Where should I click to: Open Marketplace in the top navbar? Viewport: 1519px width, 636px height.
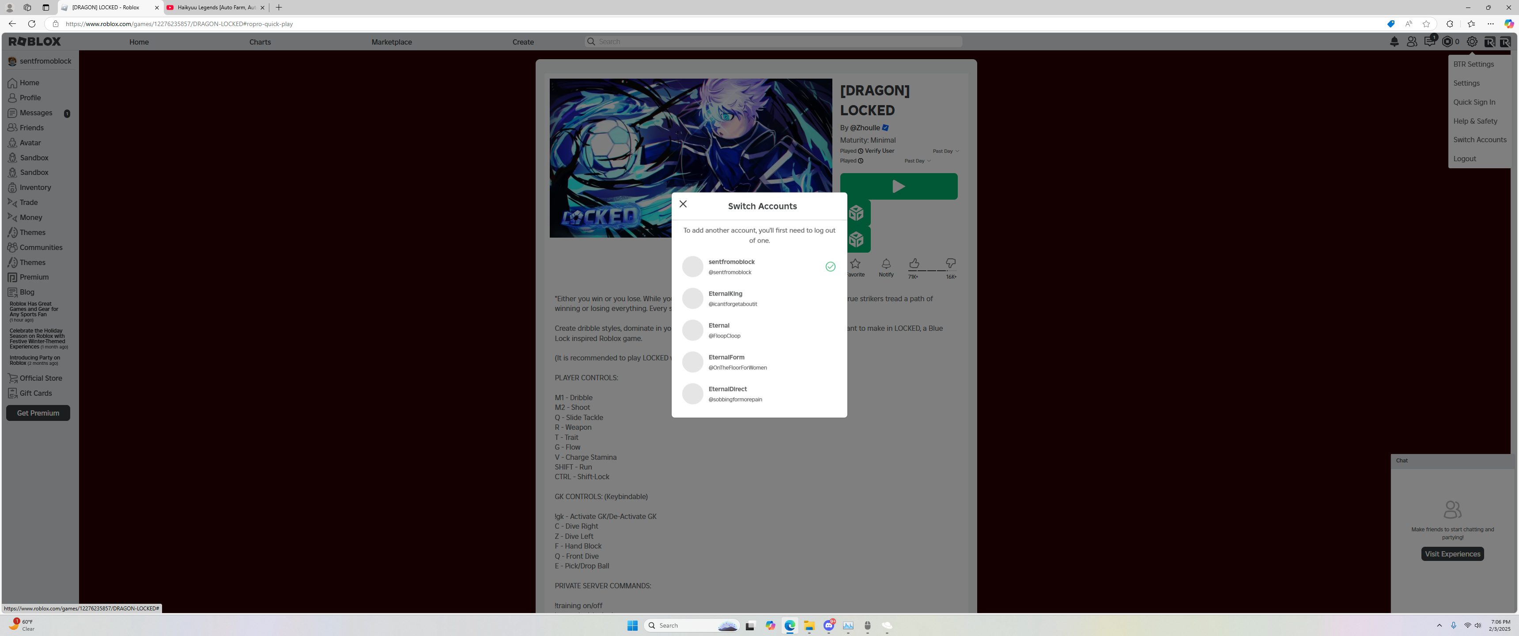point(392,42)
